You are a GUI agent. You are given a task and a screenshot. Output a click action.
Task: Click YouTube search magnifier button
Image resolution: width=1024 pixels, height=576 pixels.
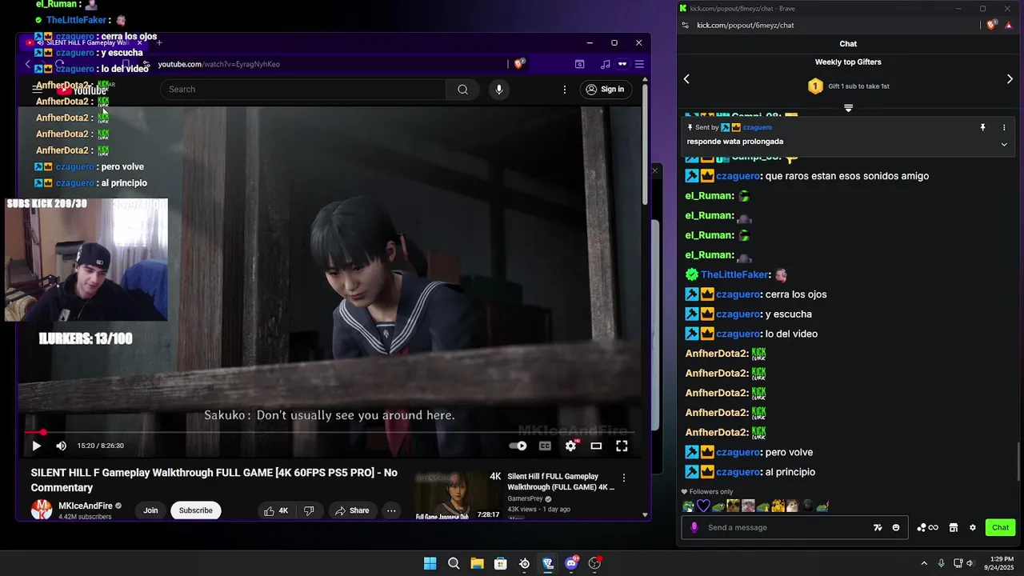point(462,89)
